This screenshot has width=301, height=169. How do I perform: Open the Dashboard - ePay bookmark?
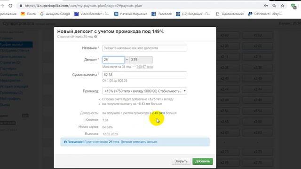click(265, 14)
